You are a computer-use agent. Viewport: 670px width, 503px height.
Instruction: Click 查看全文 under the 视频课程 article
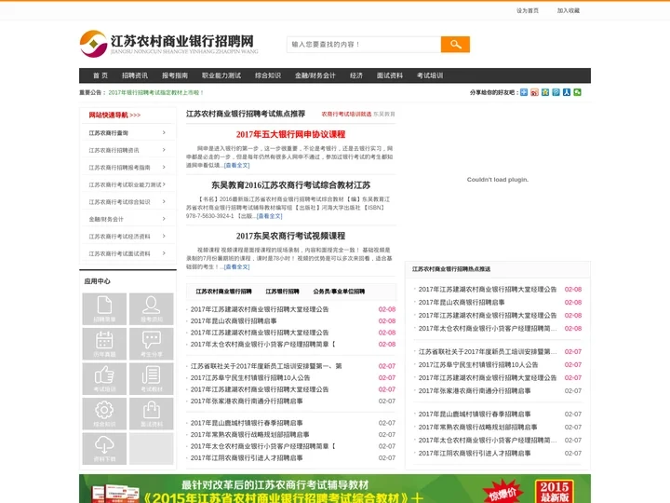(236, 266)
